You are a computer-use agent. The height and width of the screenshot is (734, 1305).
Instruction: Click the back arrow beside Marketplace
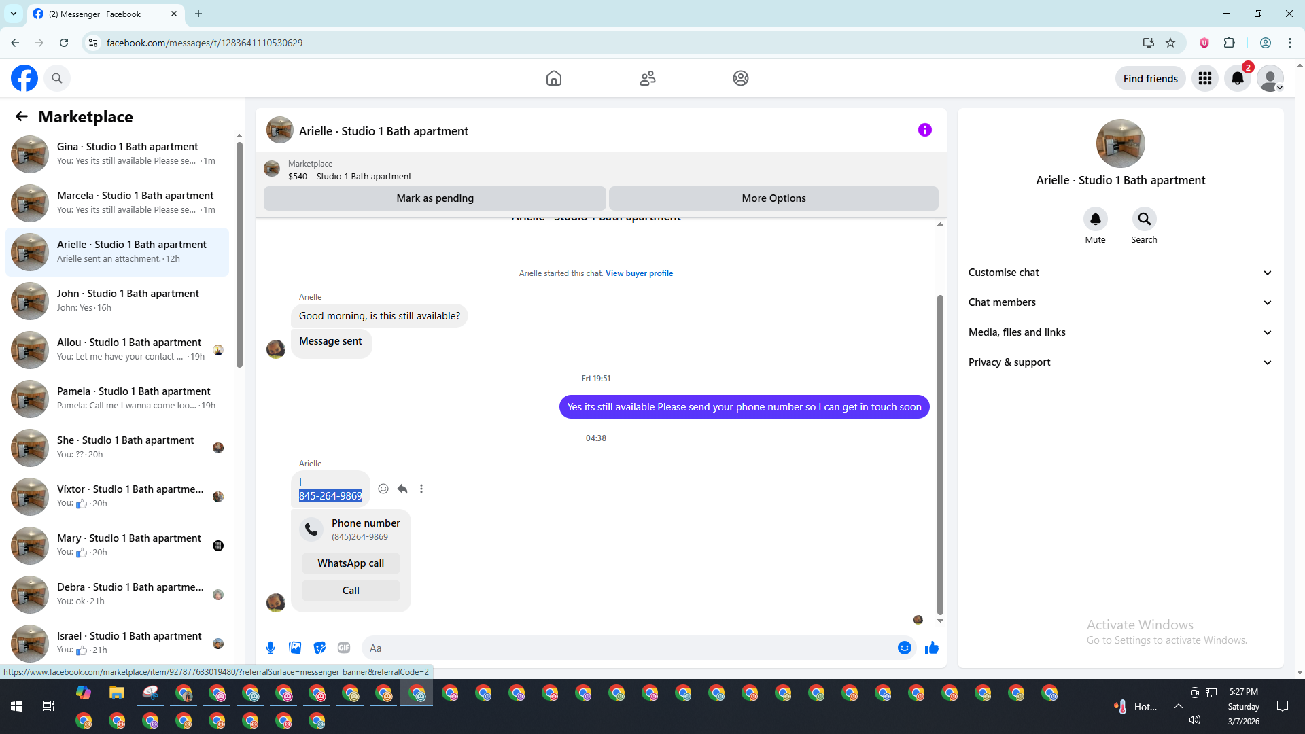(22, 117)
